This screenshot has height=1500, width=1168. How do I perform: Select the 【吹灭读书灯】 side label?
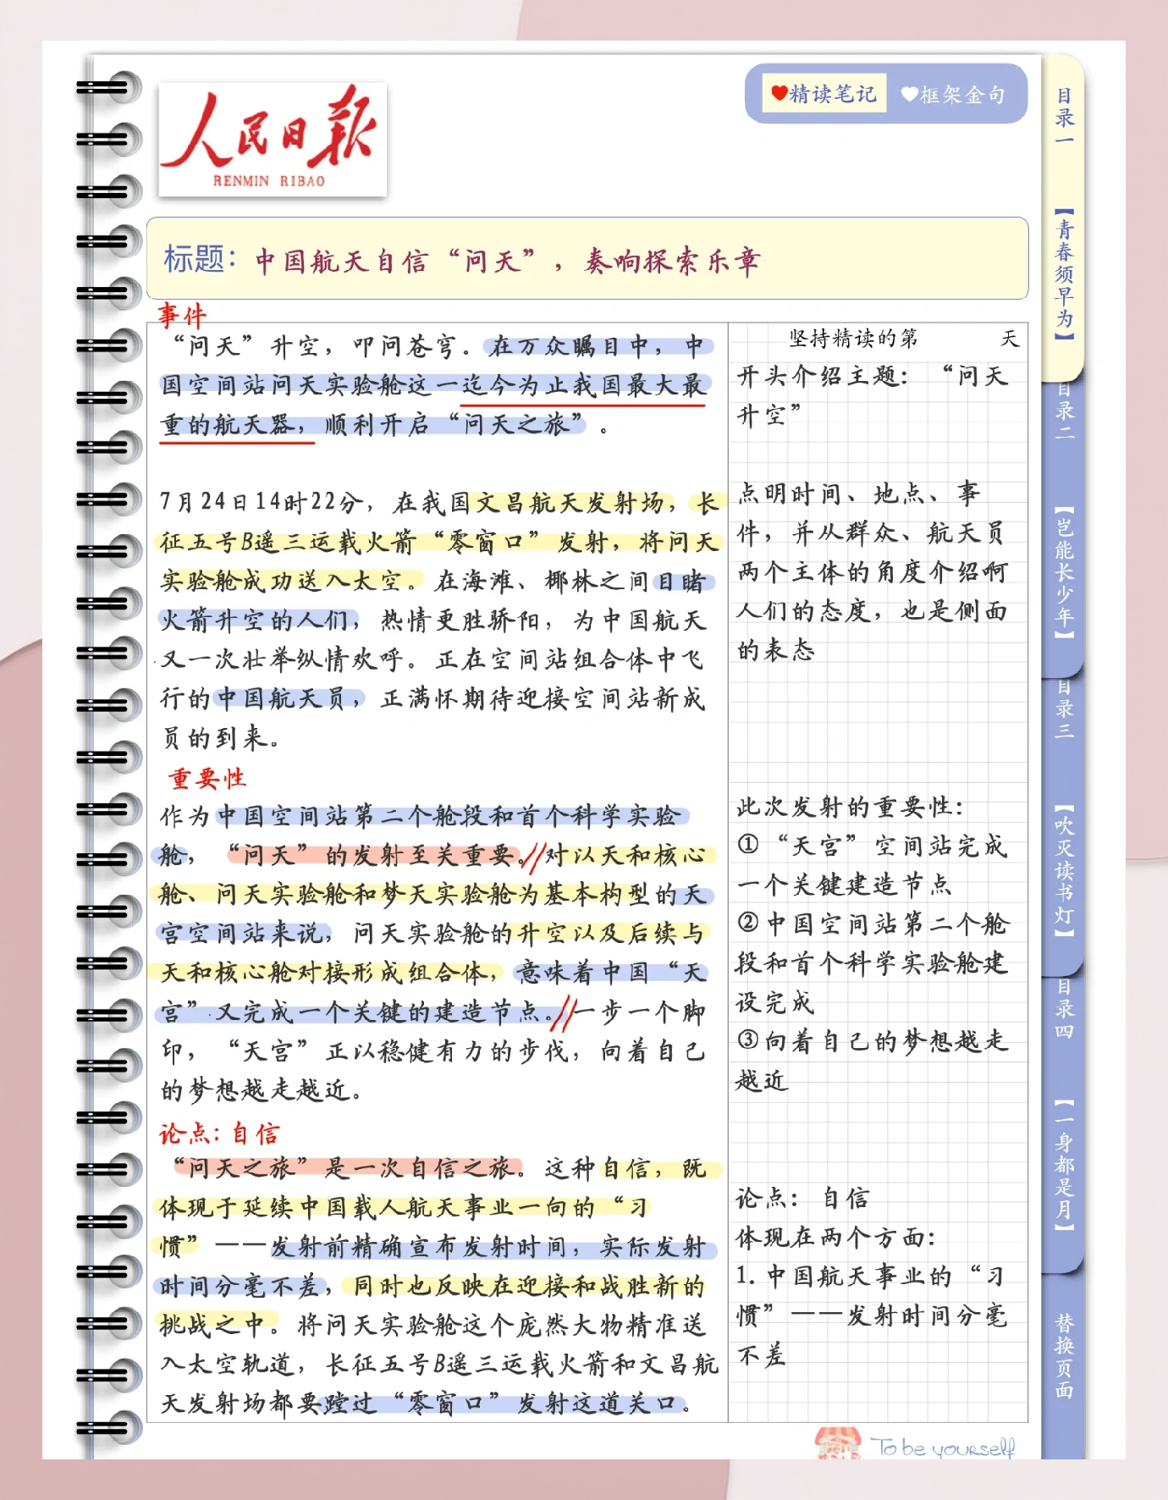tap(1064, 872)
